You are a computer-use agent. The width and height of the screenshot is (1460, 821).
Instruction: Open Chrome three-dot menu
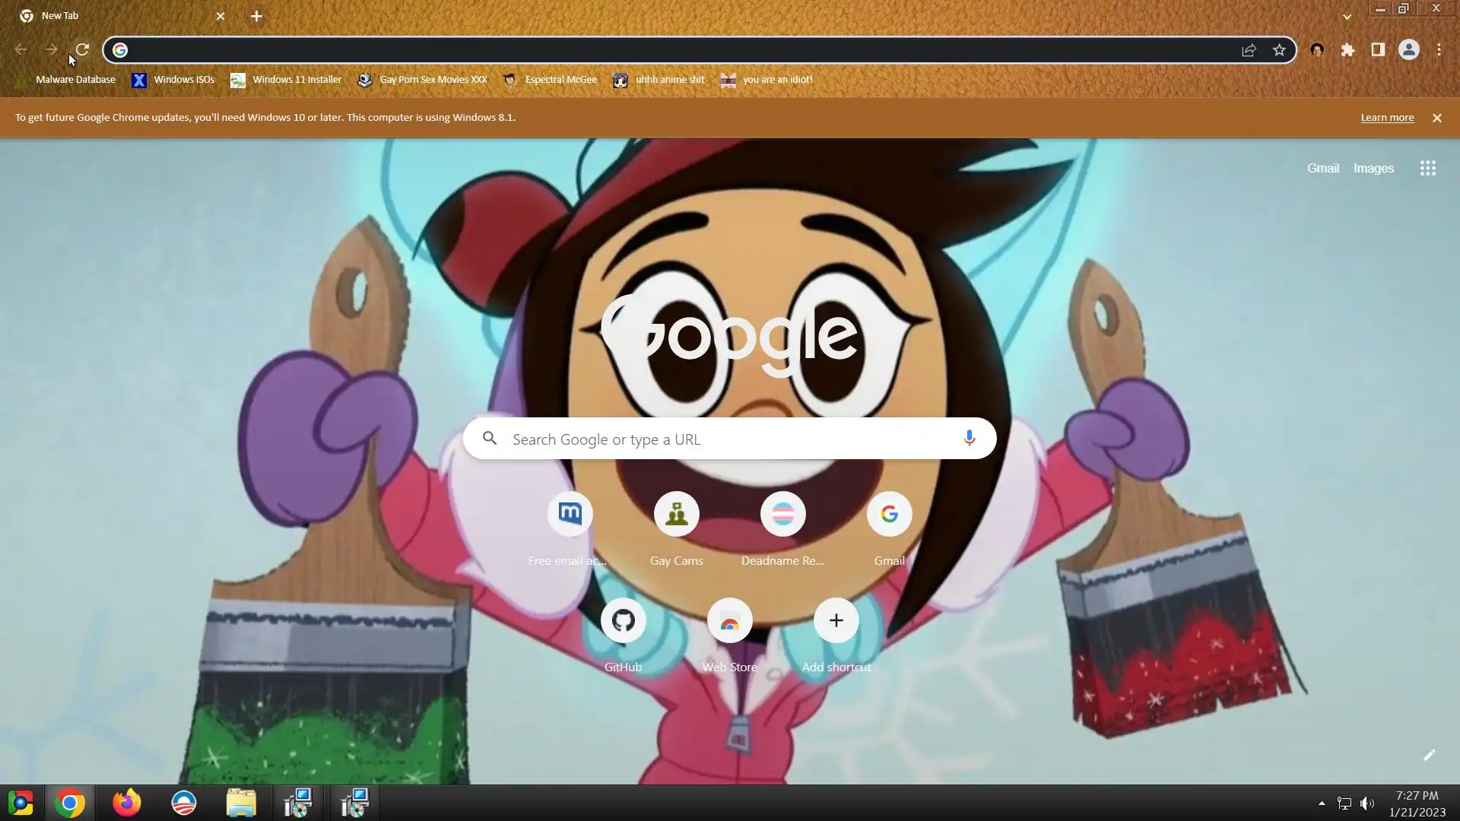coord(1439,50)
